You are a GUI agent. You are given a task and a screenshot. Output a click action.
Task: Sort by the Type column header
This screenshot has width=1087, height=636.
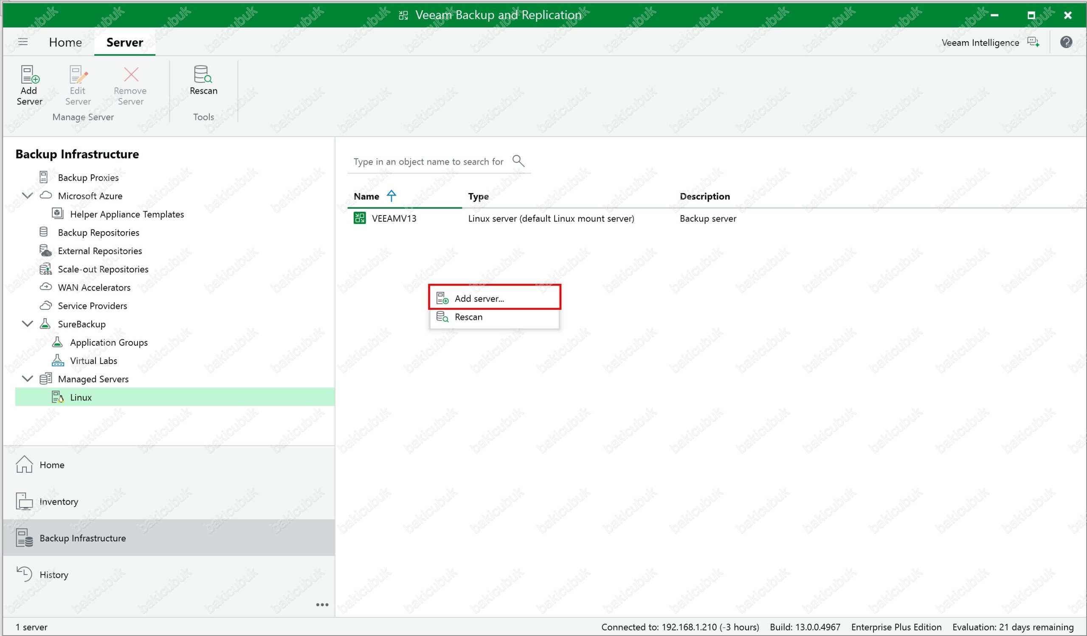pyautogui.click(x=479, y=196)
